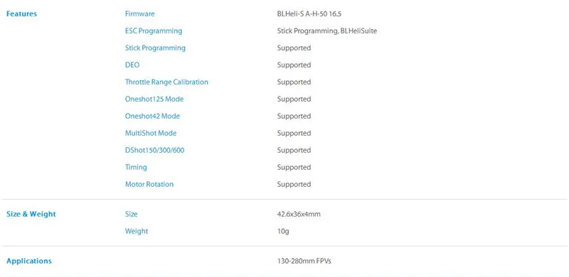Screen dimensions: 569x277
Task: Click the Size & Weight heading
Action: click(31, 214)
